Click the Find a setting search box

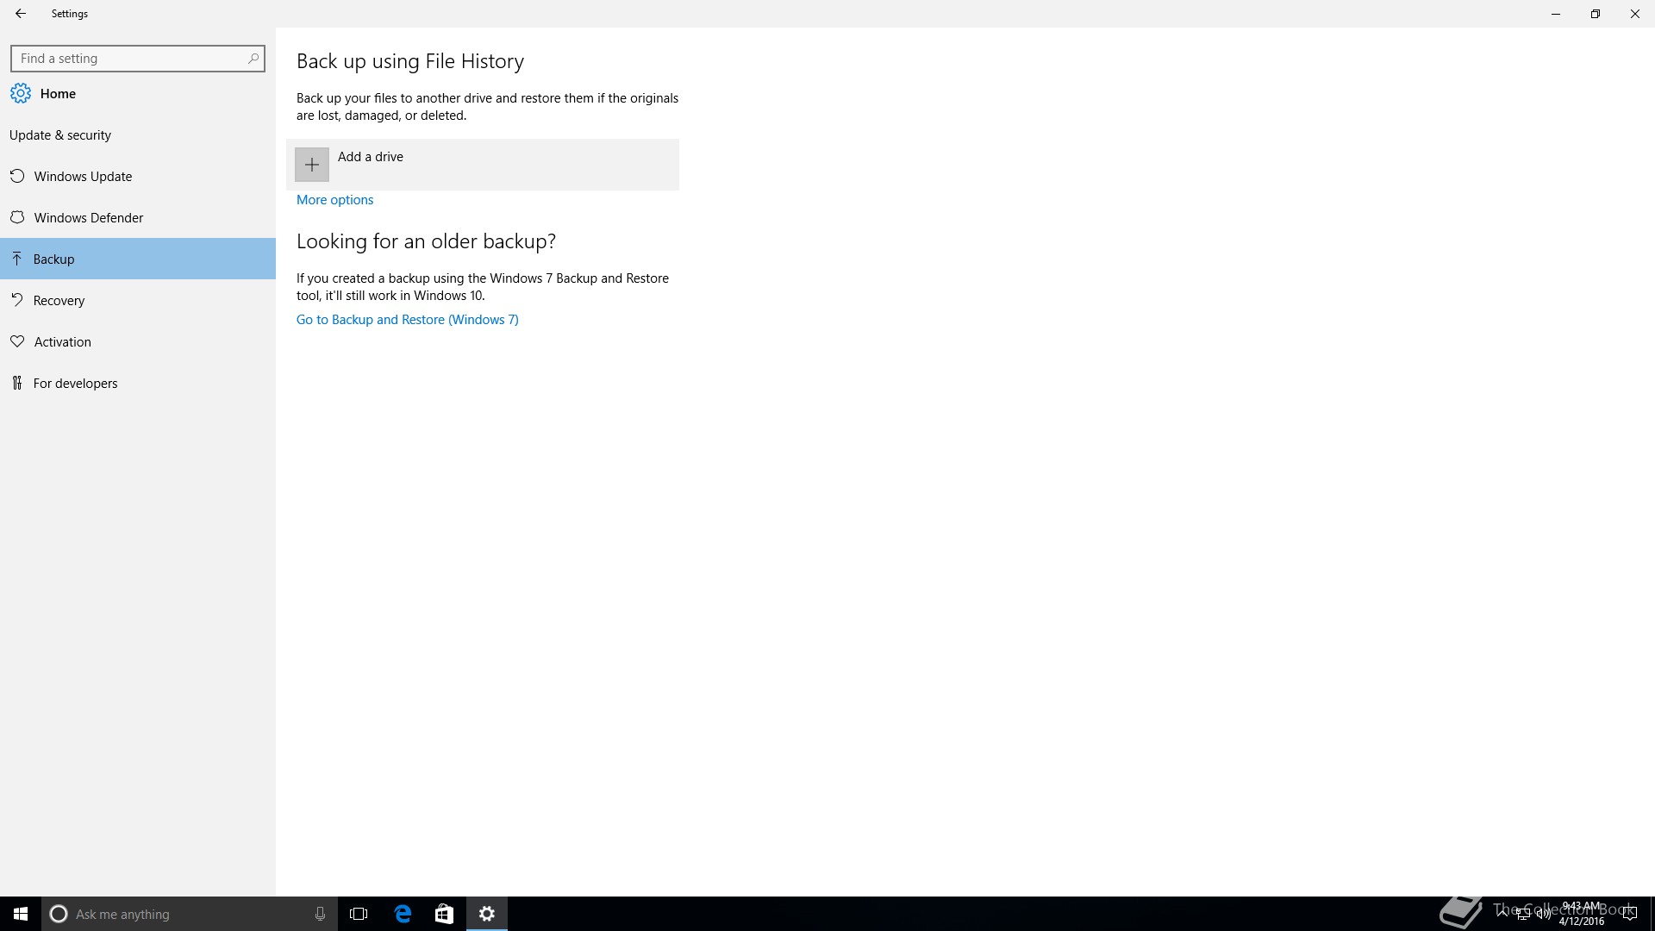coord(138,59)
